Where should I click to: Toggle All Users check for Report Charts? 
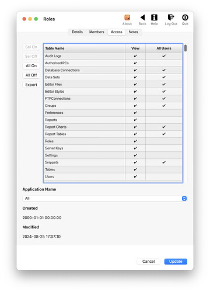(164, 127)
